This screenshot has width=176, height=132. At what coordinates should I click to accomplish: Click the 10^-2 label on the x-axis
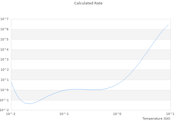coord(11,114)
